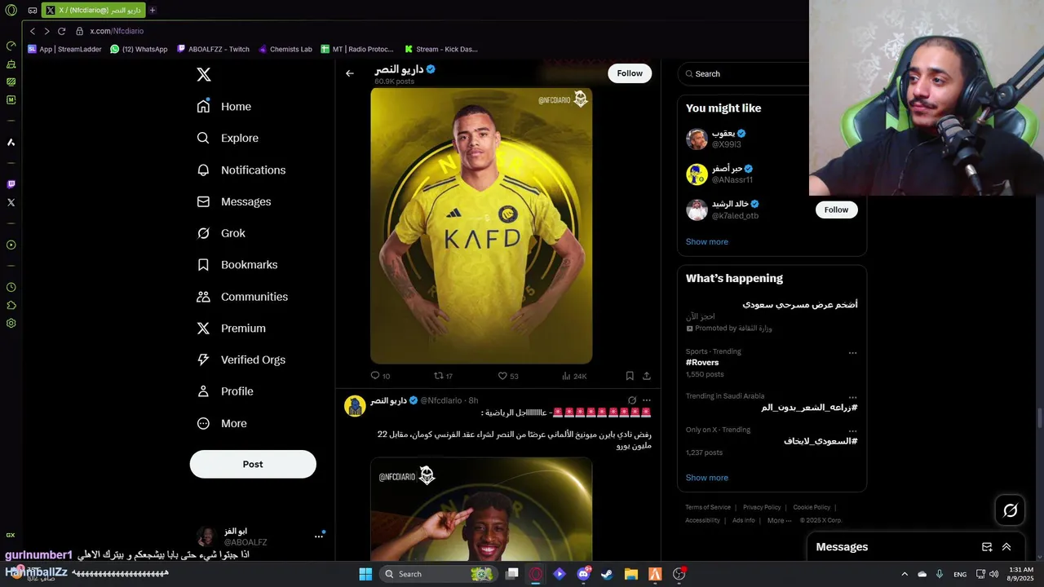This screenshot has width=1044, height=587.
Task: Follow the suggested account @k7aled_otb
Action: tap(836, 210)
